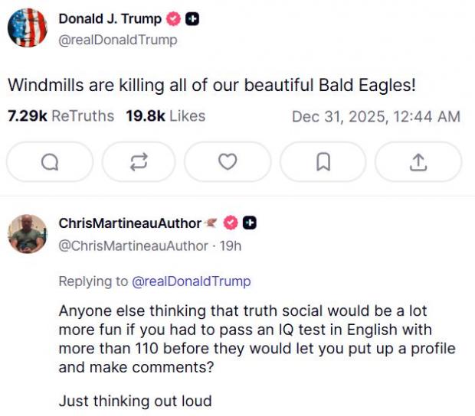Screen dimensions: 475x416
Task: View the 19.8k Likes list
Action: (165, 116)
